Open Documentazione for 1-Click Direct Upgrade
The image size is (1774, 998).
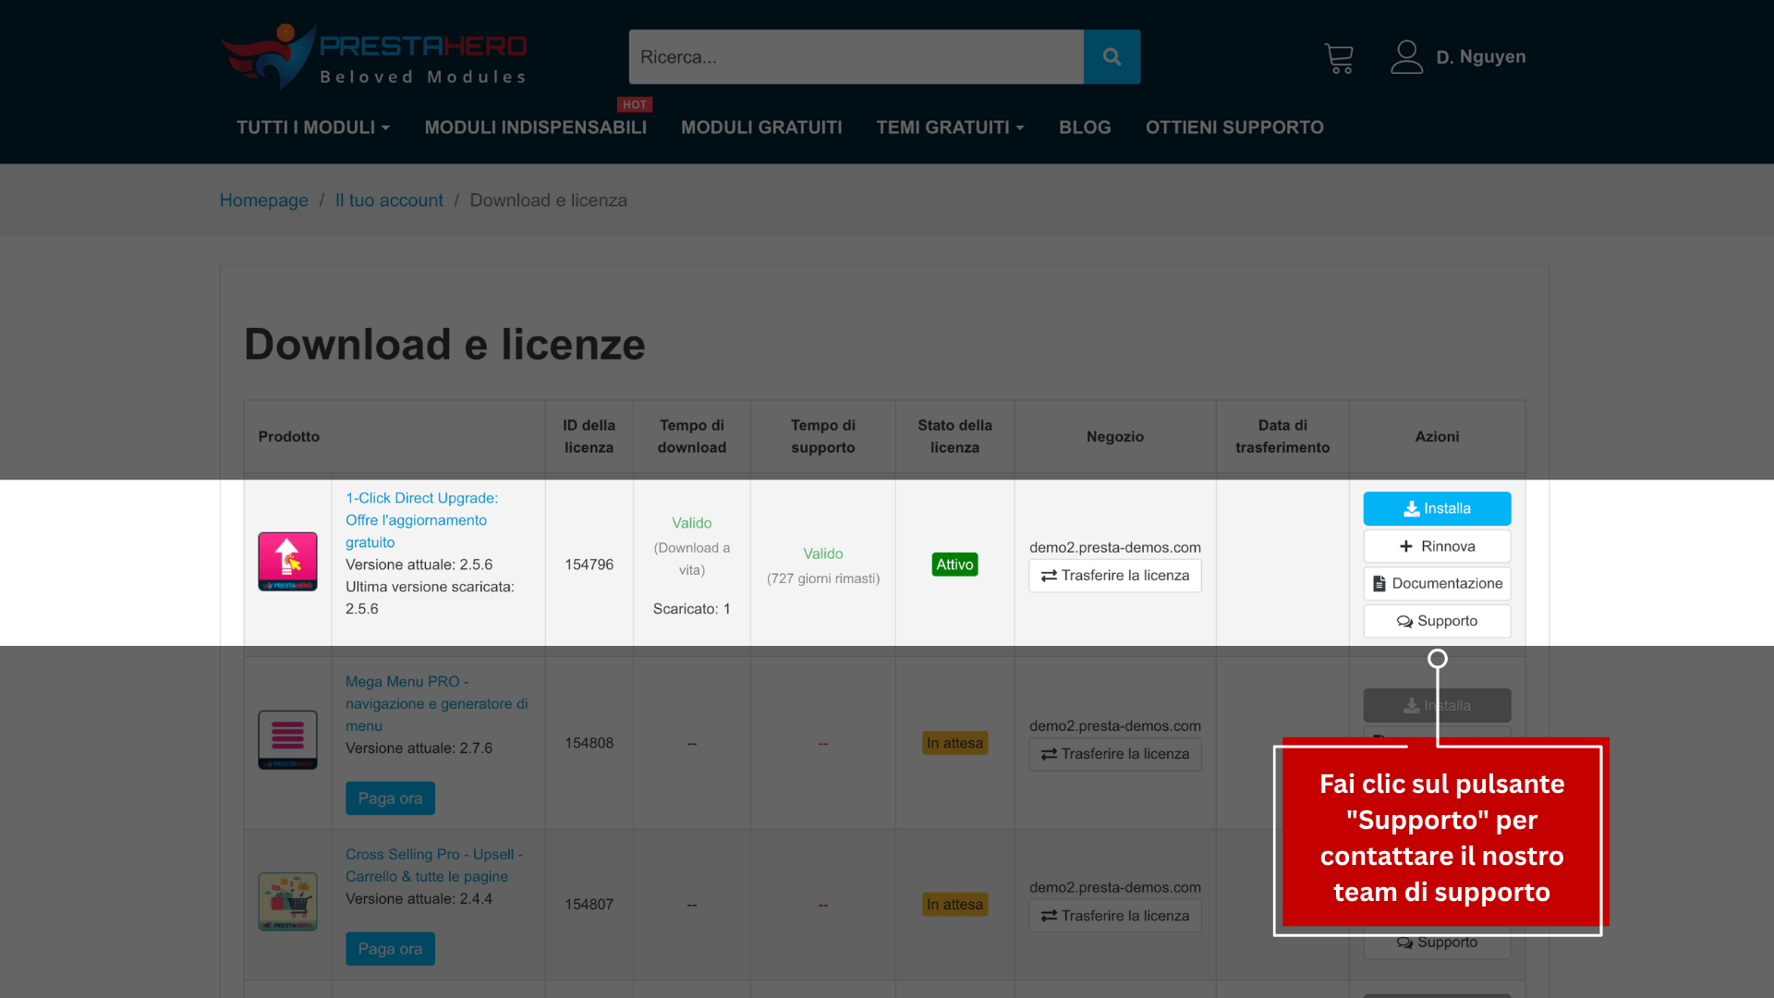pos(1437,584)
